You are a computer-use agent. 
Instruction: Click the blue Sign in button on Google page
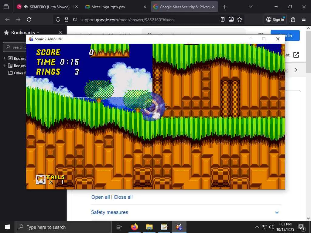285,35
